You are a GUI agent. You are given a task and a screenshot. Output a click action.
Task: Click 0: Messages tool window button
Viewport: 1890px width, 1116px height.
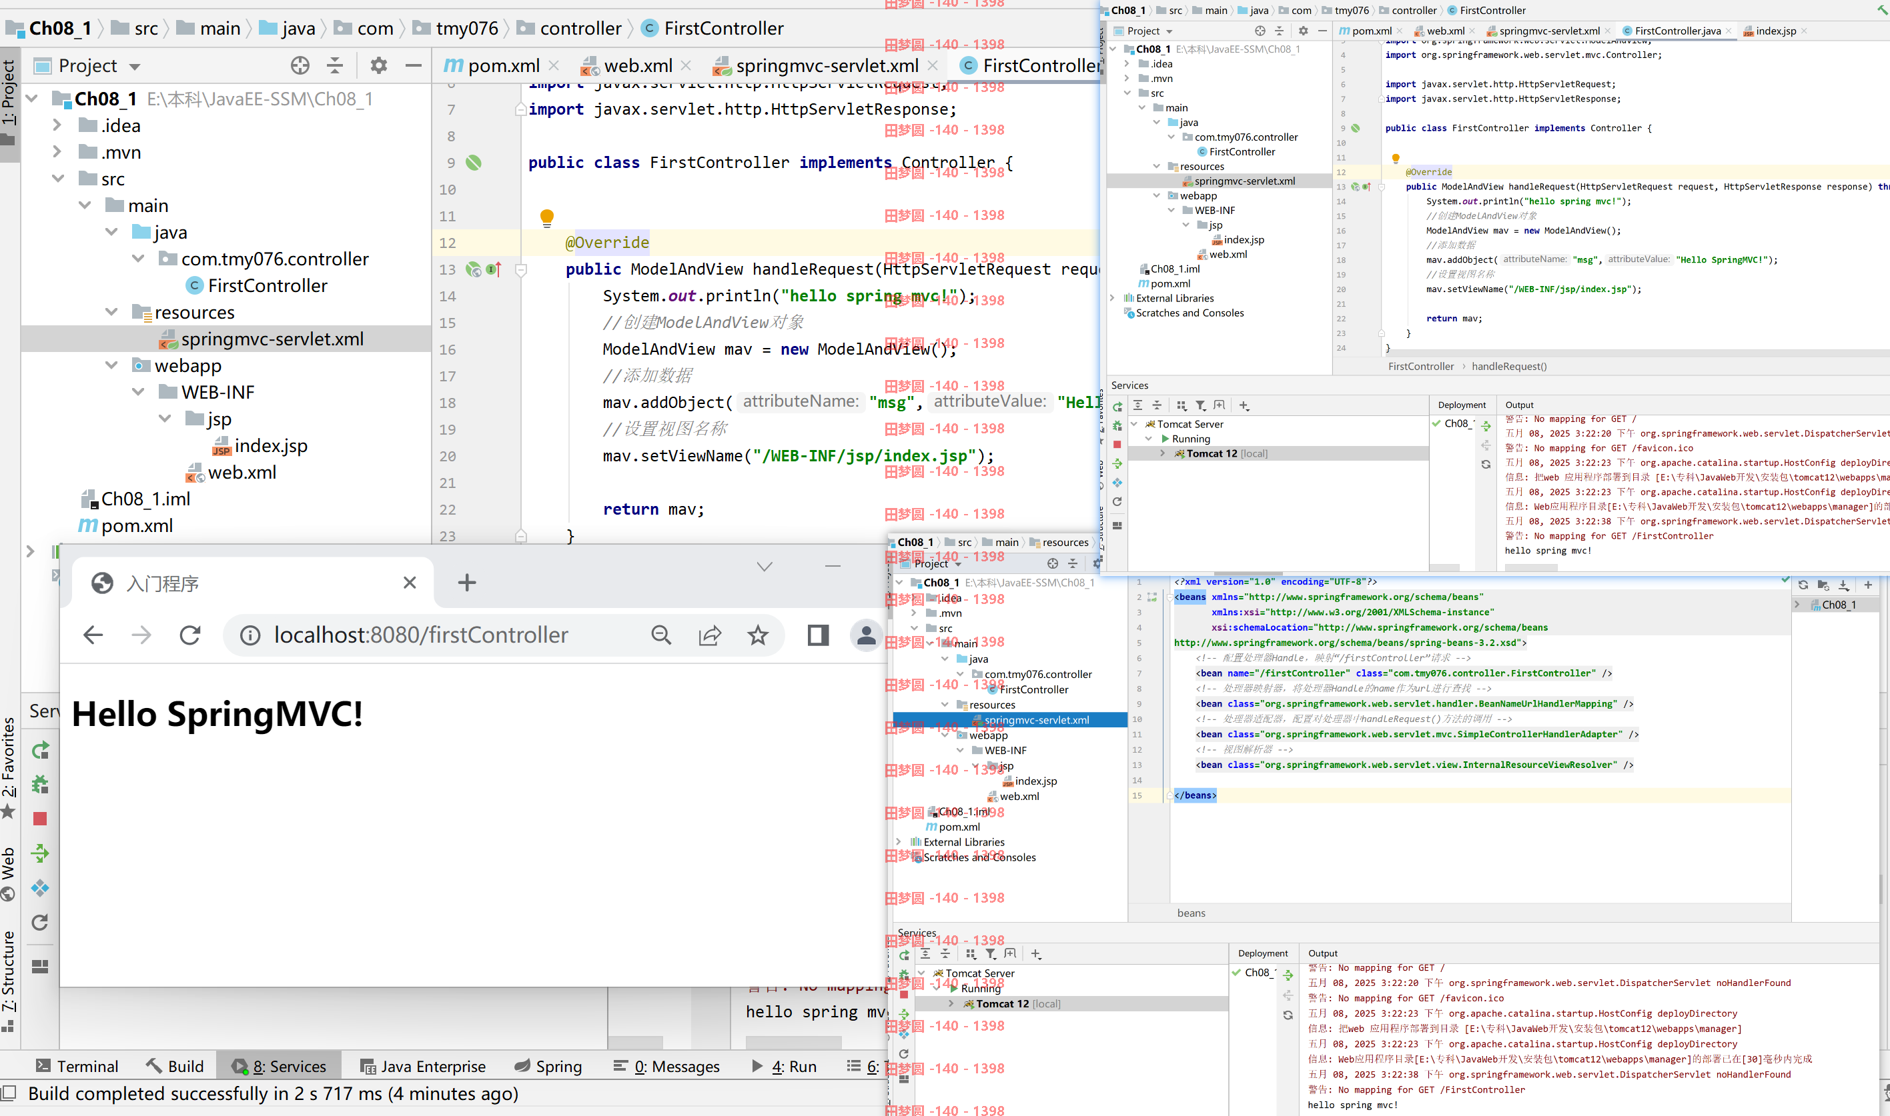666,1067
